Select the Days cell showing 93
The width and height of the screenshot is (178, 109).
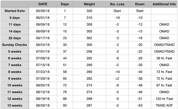click(x=65, y=105)
